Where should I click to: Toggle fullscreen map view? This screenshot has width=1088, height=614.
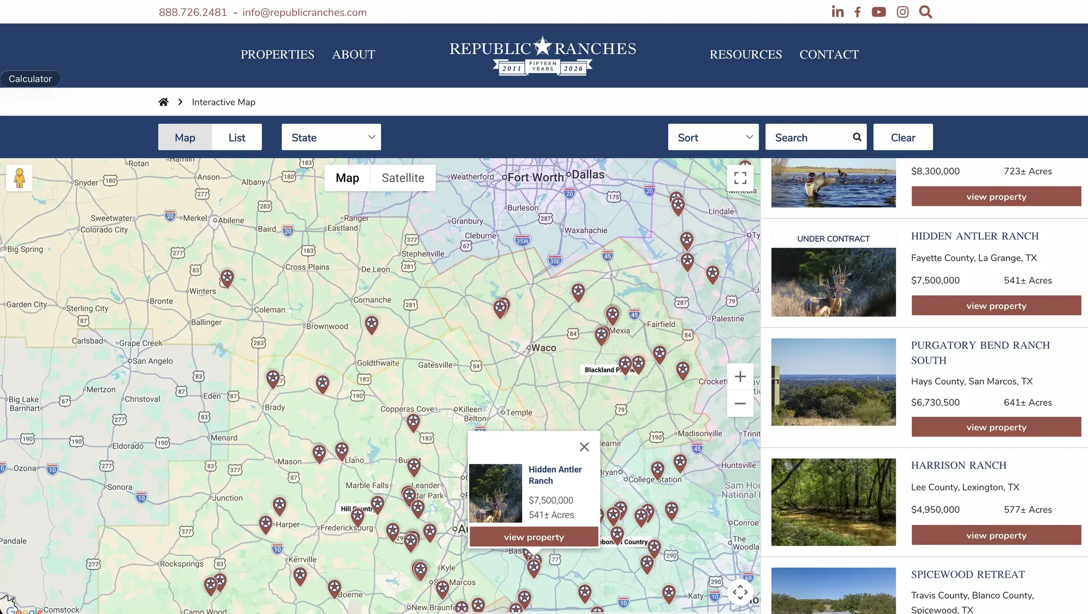coord(740,178)
